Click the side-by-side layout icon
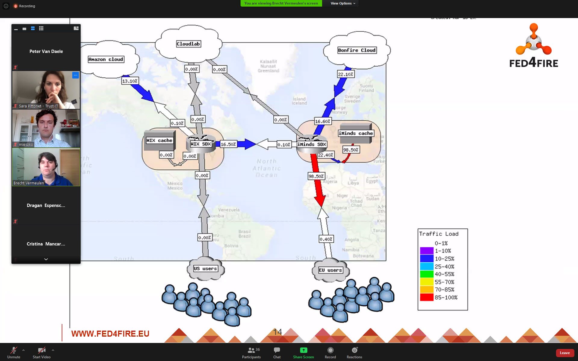 click(x=76, y=28)
